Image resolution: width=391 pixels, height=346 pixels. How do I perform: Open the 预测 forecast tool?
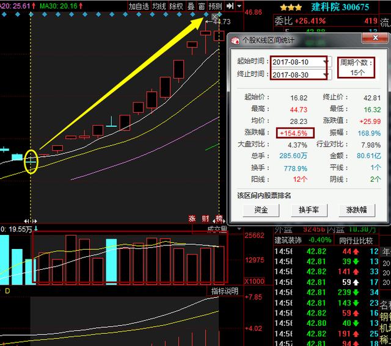[215, 6]
